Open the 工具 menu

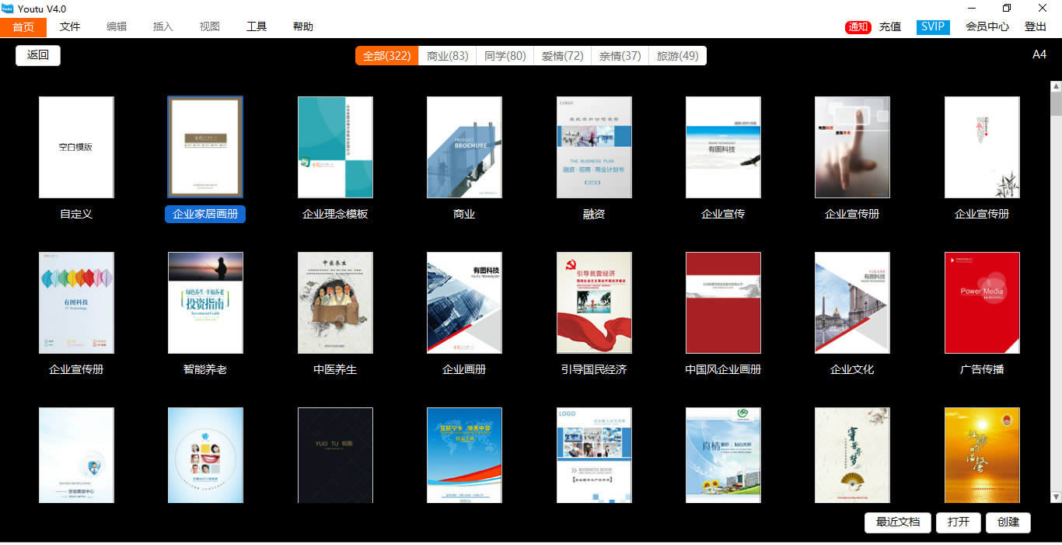(x=257, y=26)
